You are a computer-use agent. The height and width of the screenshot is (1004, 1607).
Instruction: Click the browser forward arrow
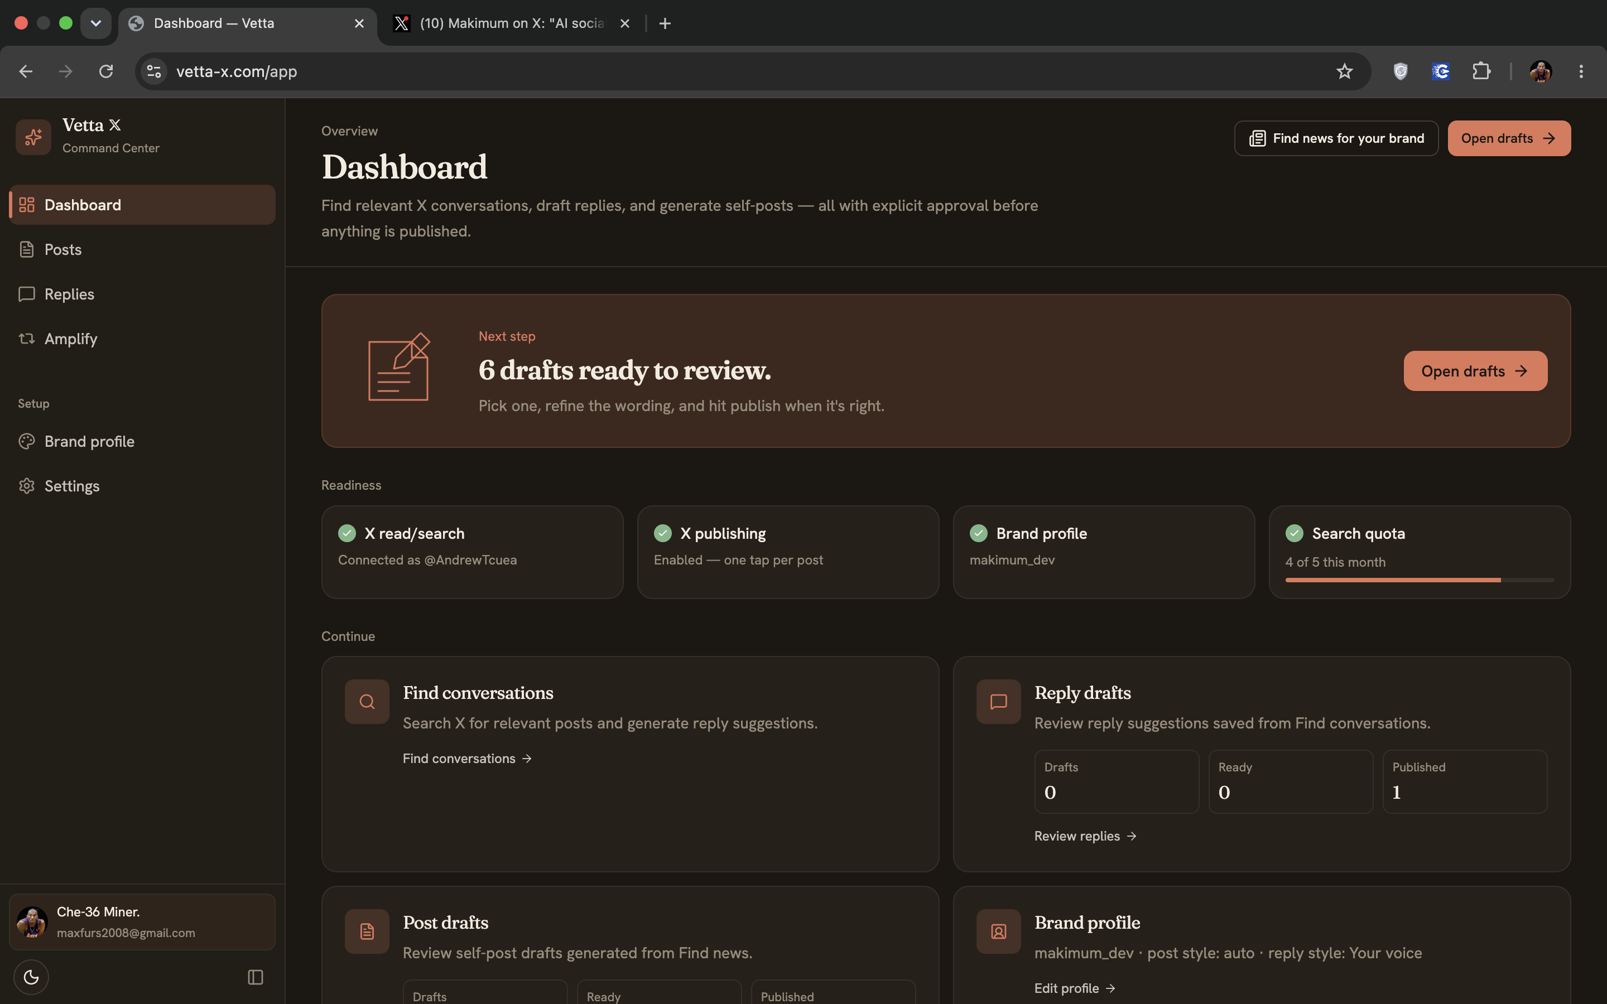click(x=65, y=71)
